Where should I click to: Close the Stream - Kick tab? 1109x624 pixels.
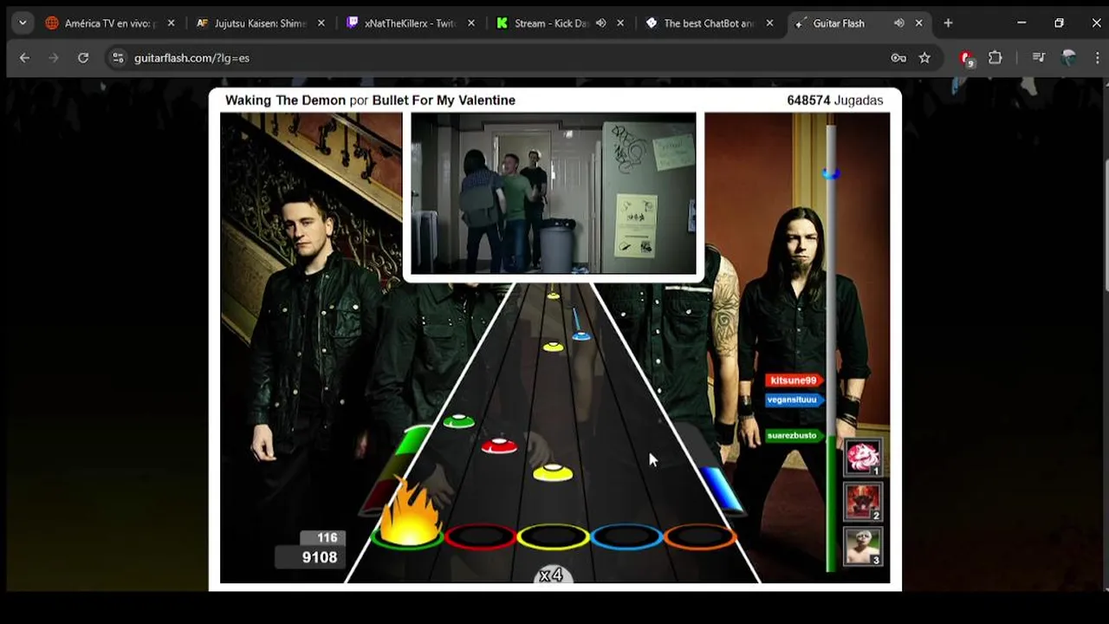(x=620, y=23)
